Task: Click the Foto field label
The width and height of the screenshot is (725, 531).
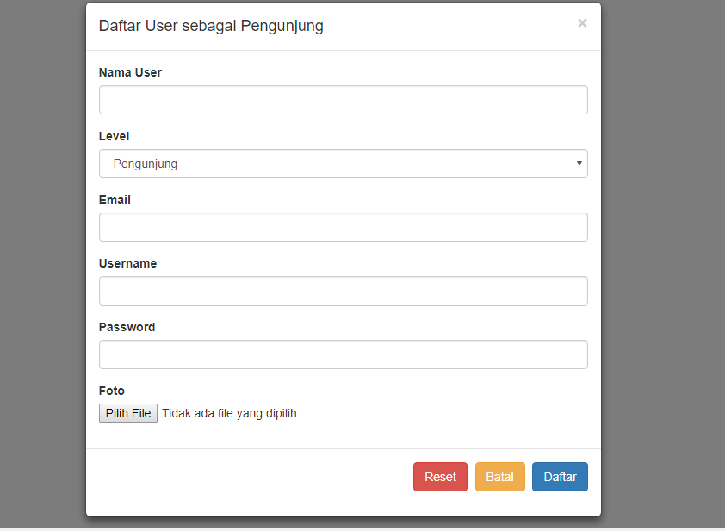Action: tap(112, 391)
